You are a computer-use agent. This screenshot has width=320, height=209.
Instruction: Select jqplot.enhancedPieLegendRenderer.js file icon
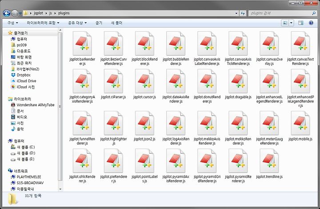[x=300, y=81]
